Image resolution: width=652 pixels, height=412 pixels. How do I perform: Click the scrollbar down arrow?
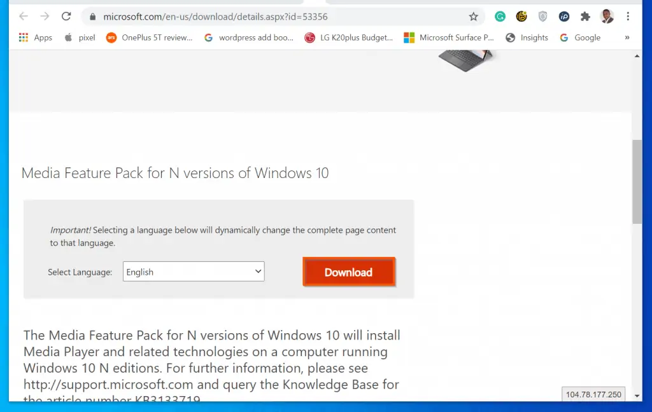point(637,396)
